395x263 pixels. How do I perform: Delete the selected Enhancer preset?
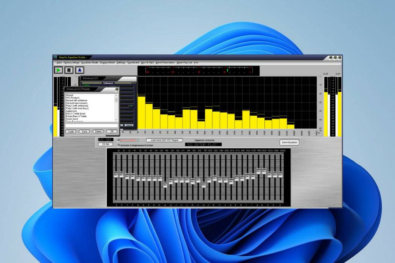pyautogui.click(x=99, y=131)
